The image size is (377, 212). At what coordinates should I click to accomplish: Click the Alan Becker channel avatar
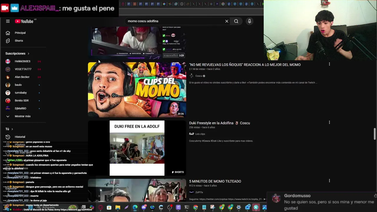click(8, 77)
